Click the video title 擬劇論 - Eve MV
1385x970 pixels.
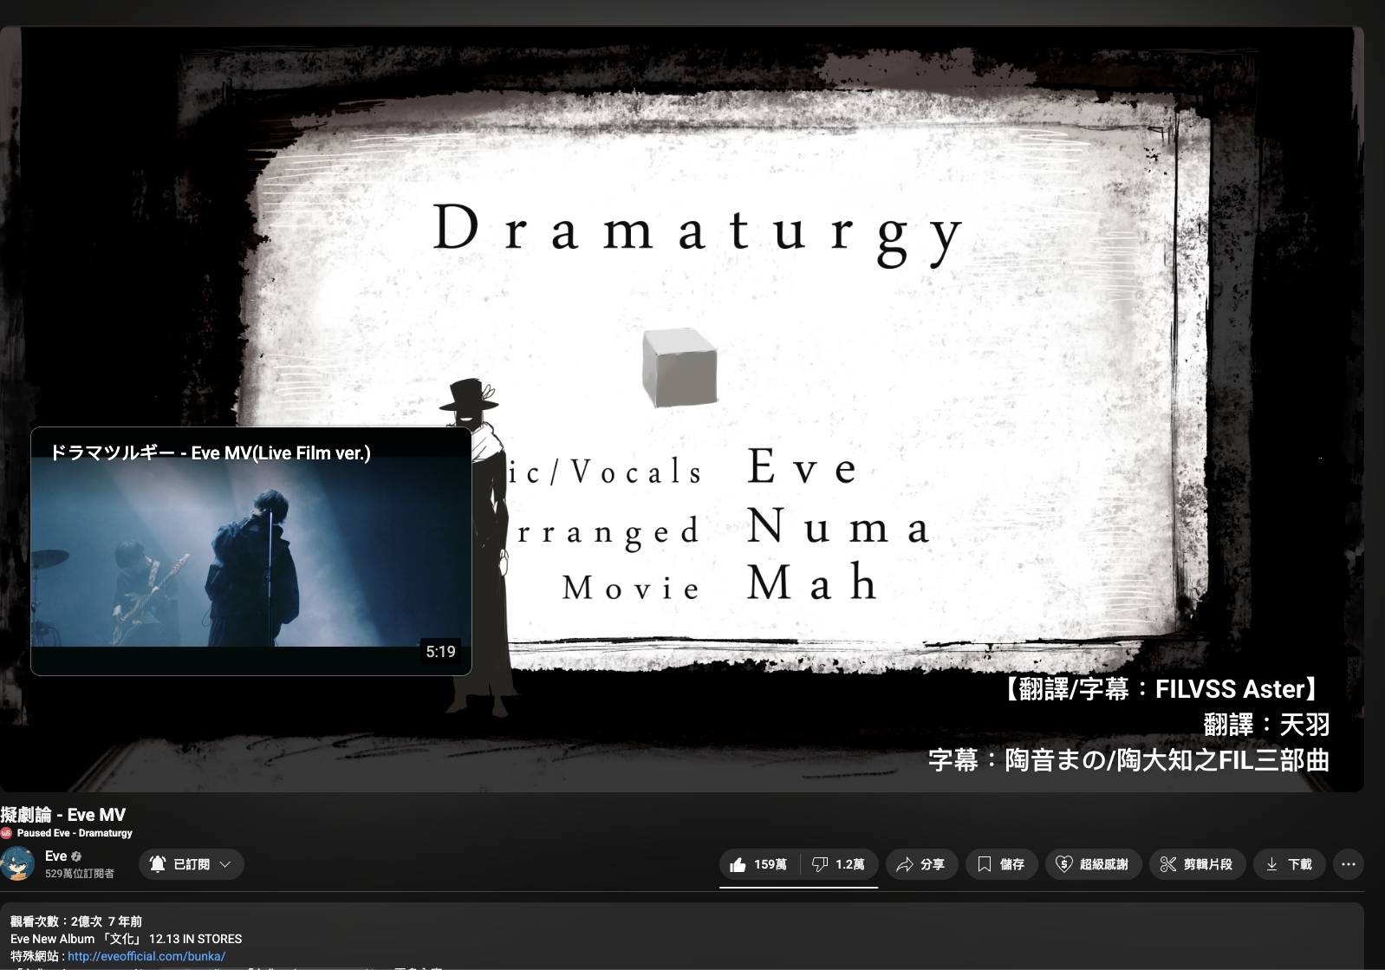click(x=63, y=815)
